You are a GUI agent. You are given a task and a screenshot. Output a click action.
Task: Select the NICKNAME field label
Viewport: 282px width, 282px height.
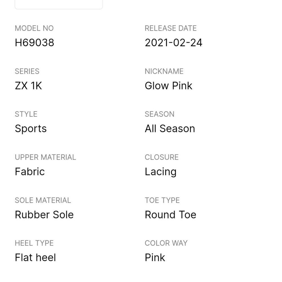coord(164,71)
